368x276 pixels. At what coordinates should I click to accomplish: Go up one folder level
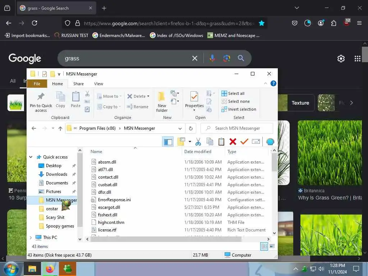coord(60,128)
